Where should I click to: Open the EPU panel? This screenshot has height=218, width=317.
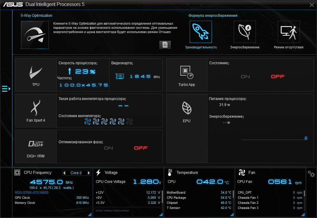pyautogui.click(x=187, y=129)
